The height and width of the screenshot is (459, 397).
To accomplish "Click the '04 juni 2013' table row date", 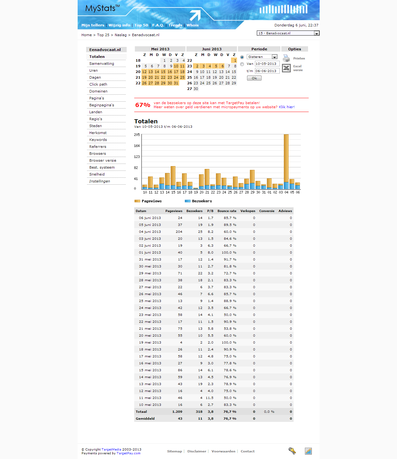I will (x=150, y=232).
